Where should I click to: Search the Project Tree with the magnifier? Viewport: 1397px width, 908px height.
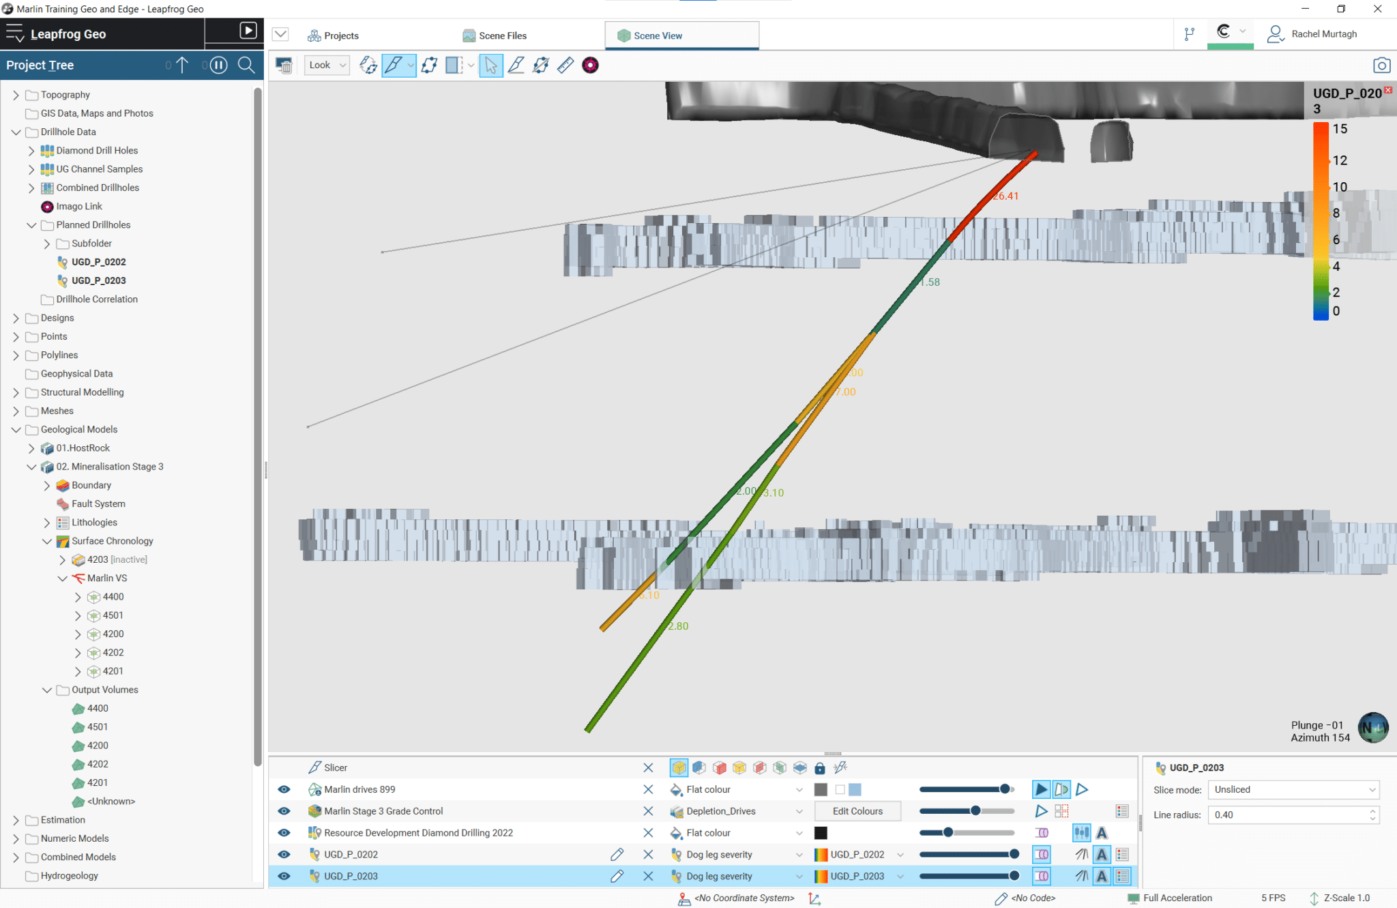coord(246,65)
